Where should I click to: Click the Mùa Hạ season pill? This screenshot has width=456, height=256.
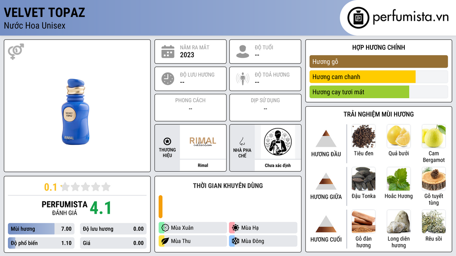coord(263,228)
